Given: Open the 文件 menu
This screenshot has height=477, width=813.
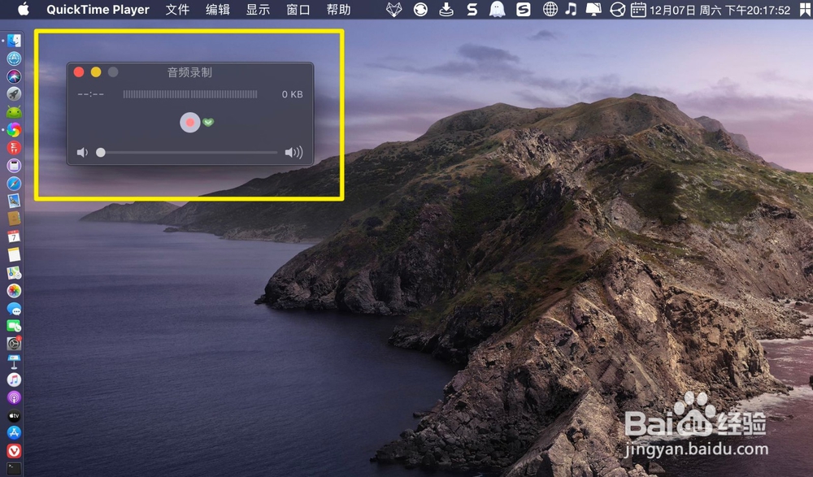Looking at the screenshot, I should [x=177, y=10].
